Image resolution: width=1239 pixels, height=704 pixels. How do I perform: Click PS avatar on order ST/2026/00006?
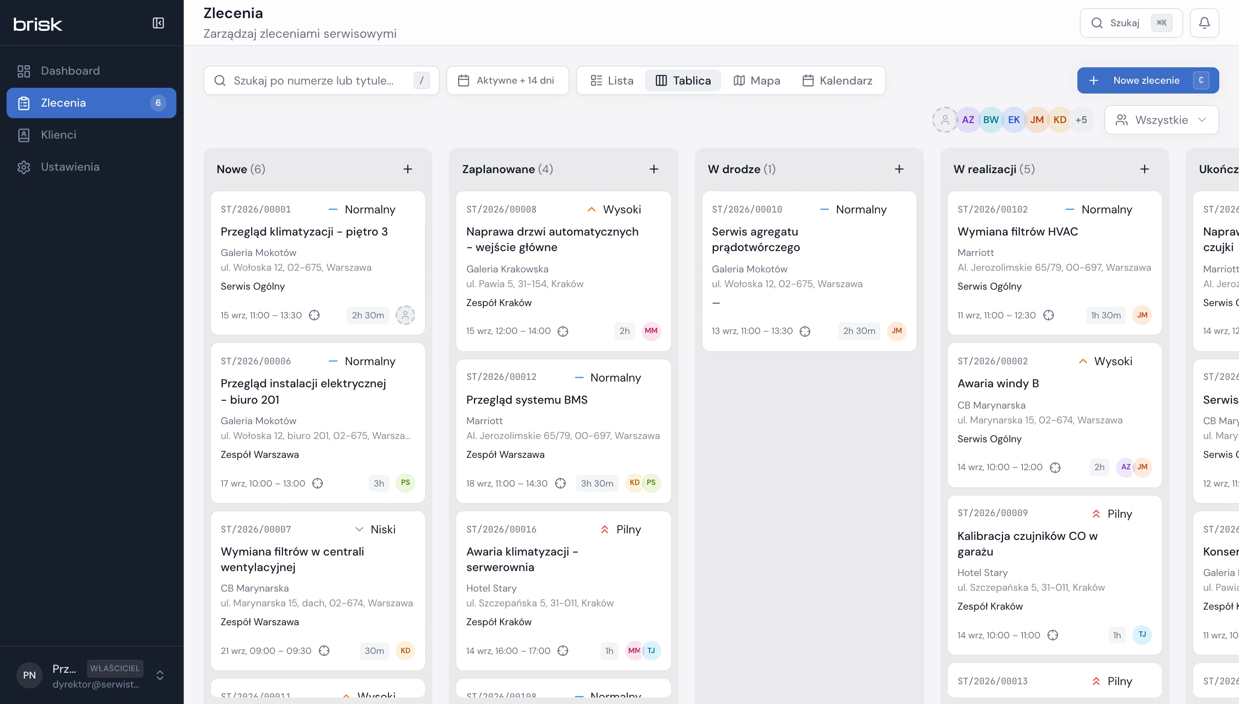coord(405,482)
